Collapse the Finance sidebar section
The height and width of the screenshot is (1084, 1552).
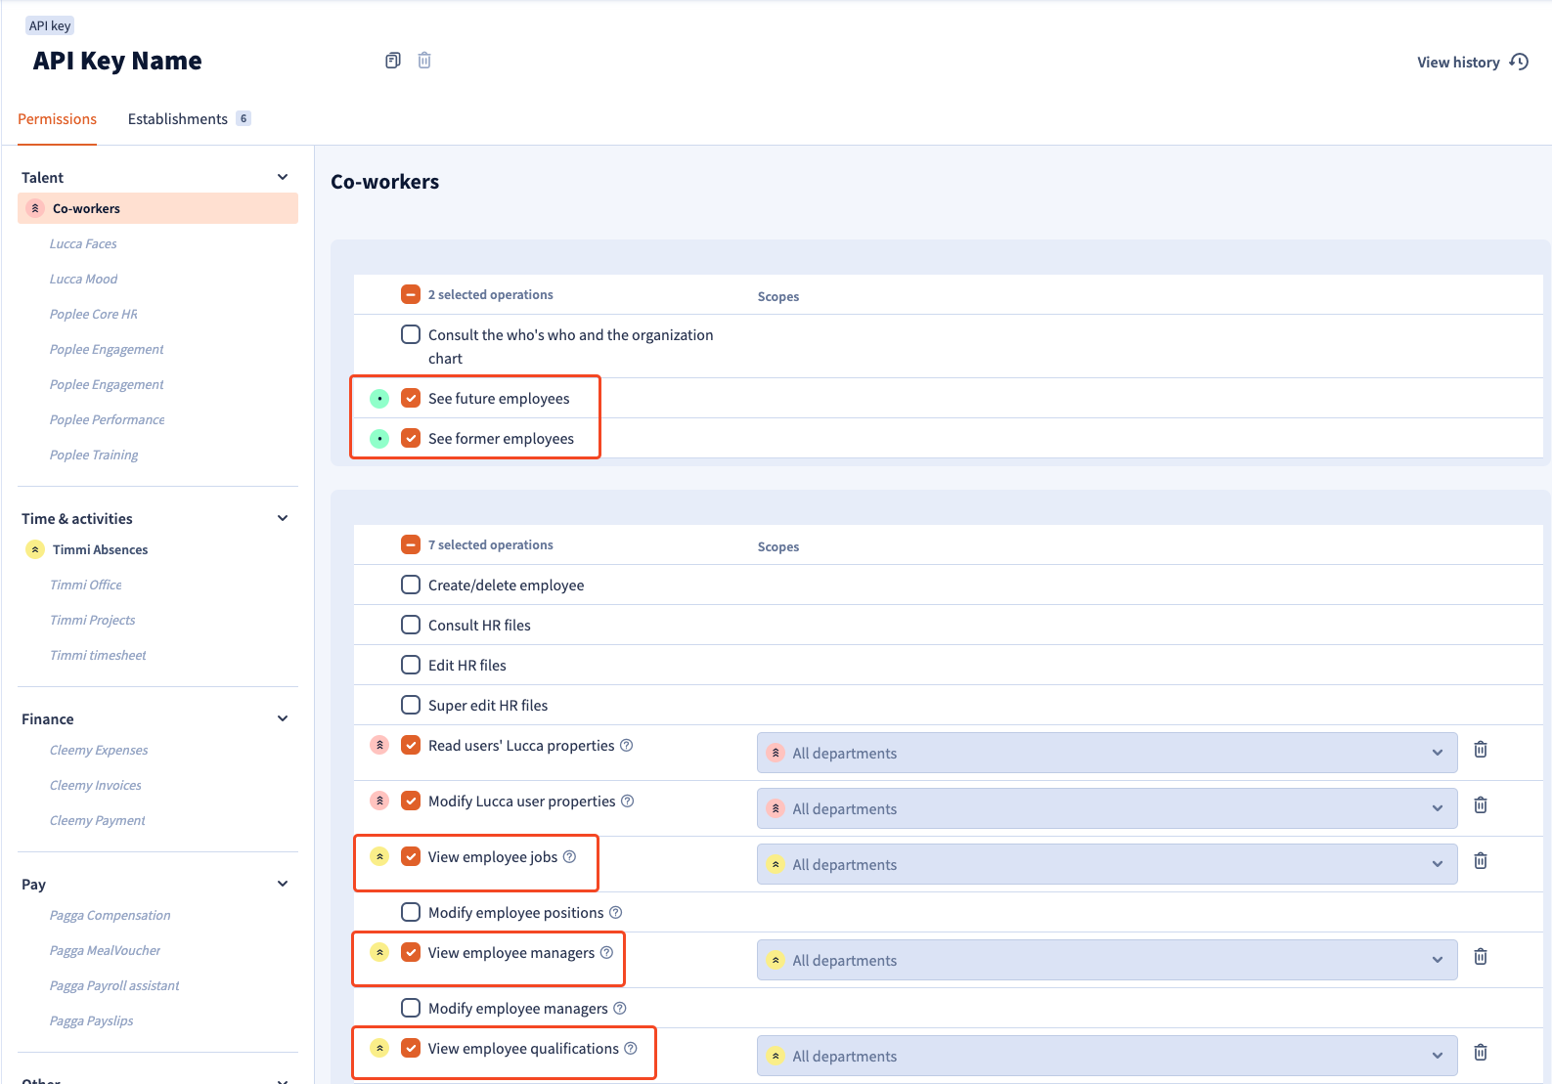click(x=283, y=718)
